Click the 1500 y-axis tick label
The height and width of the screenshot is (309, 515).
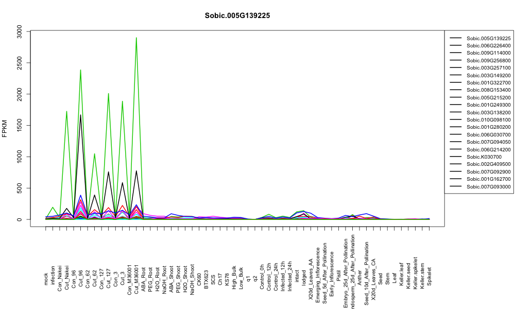(x=20, y=126)
